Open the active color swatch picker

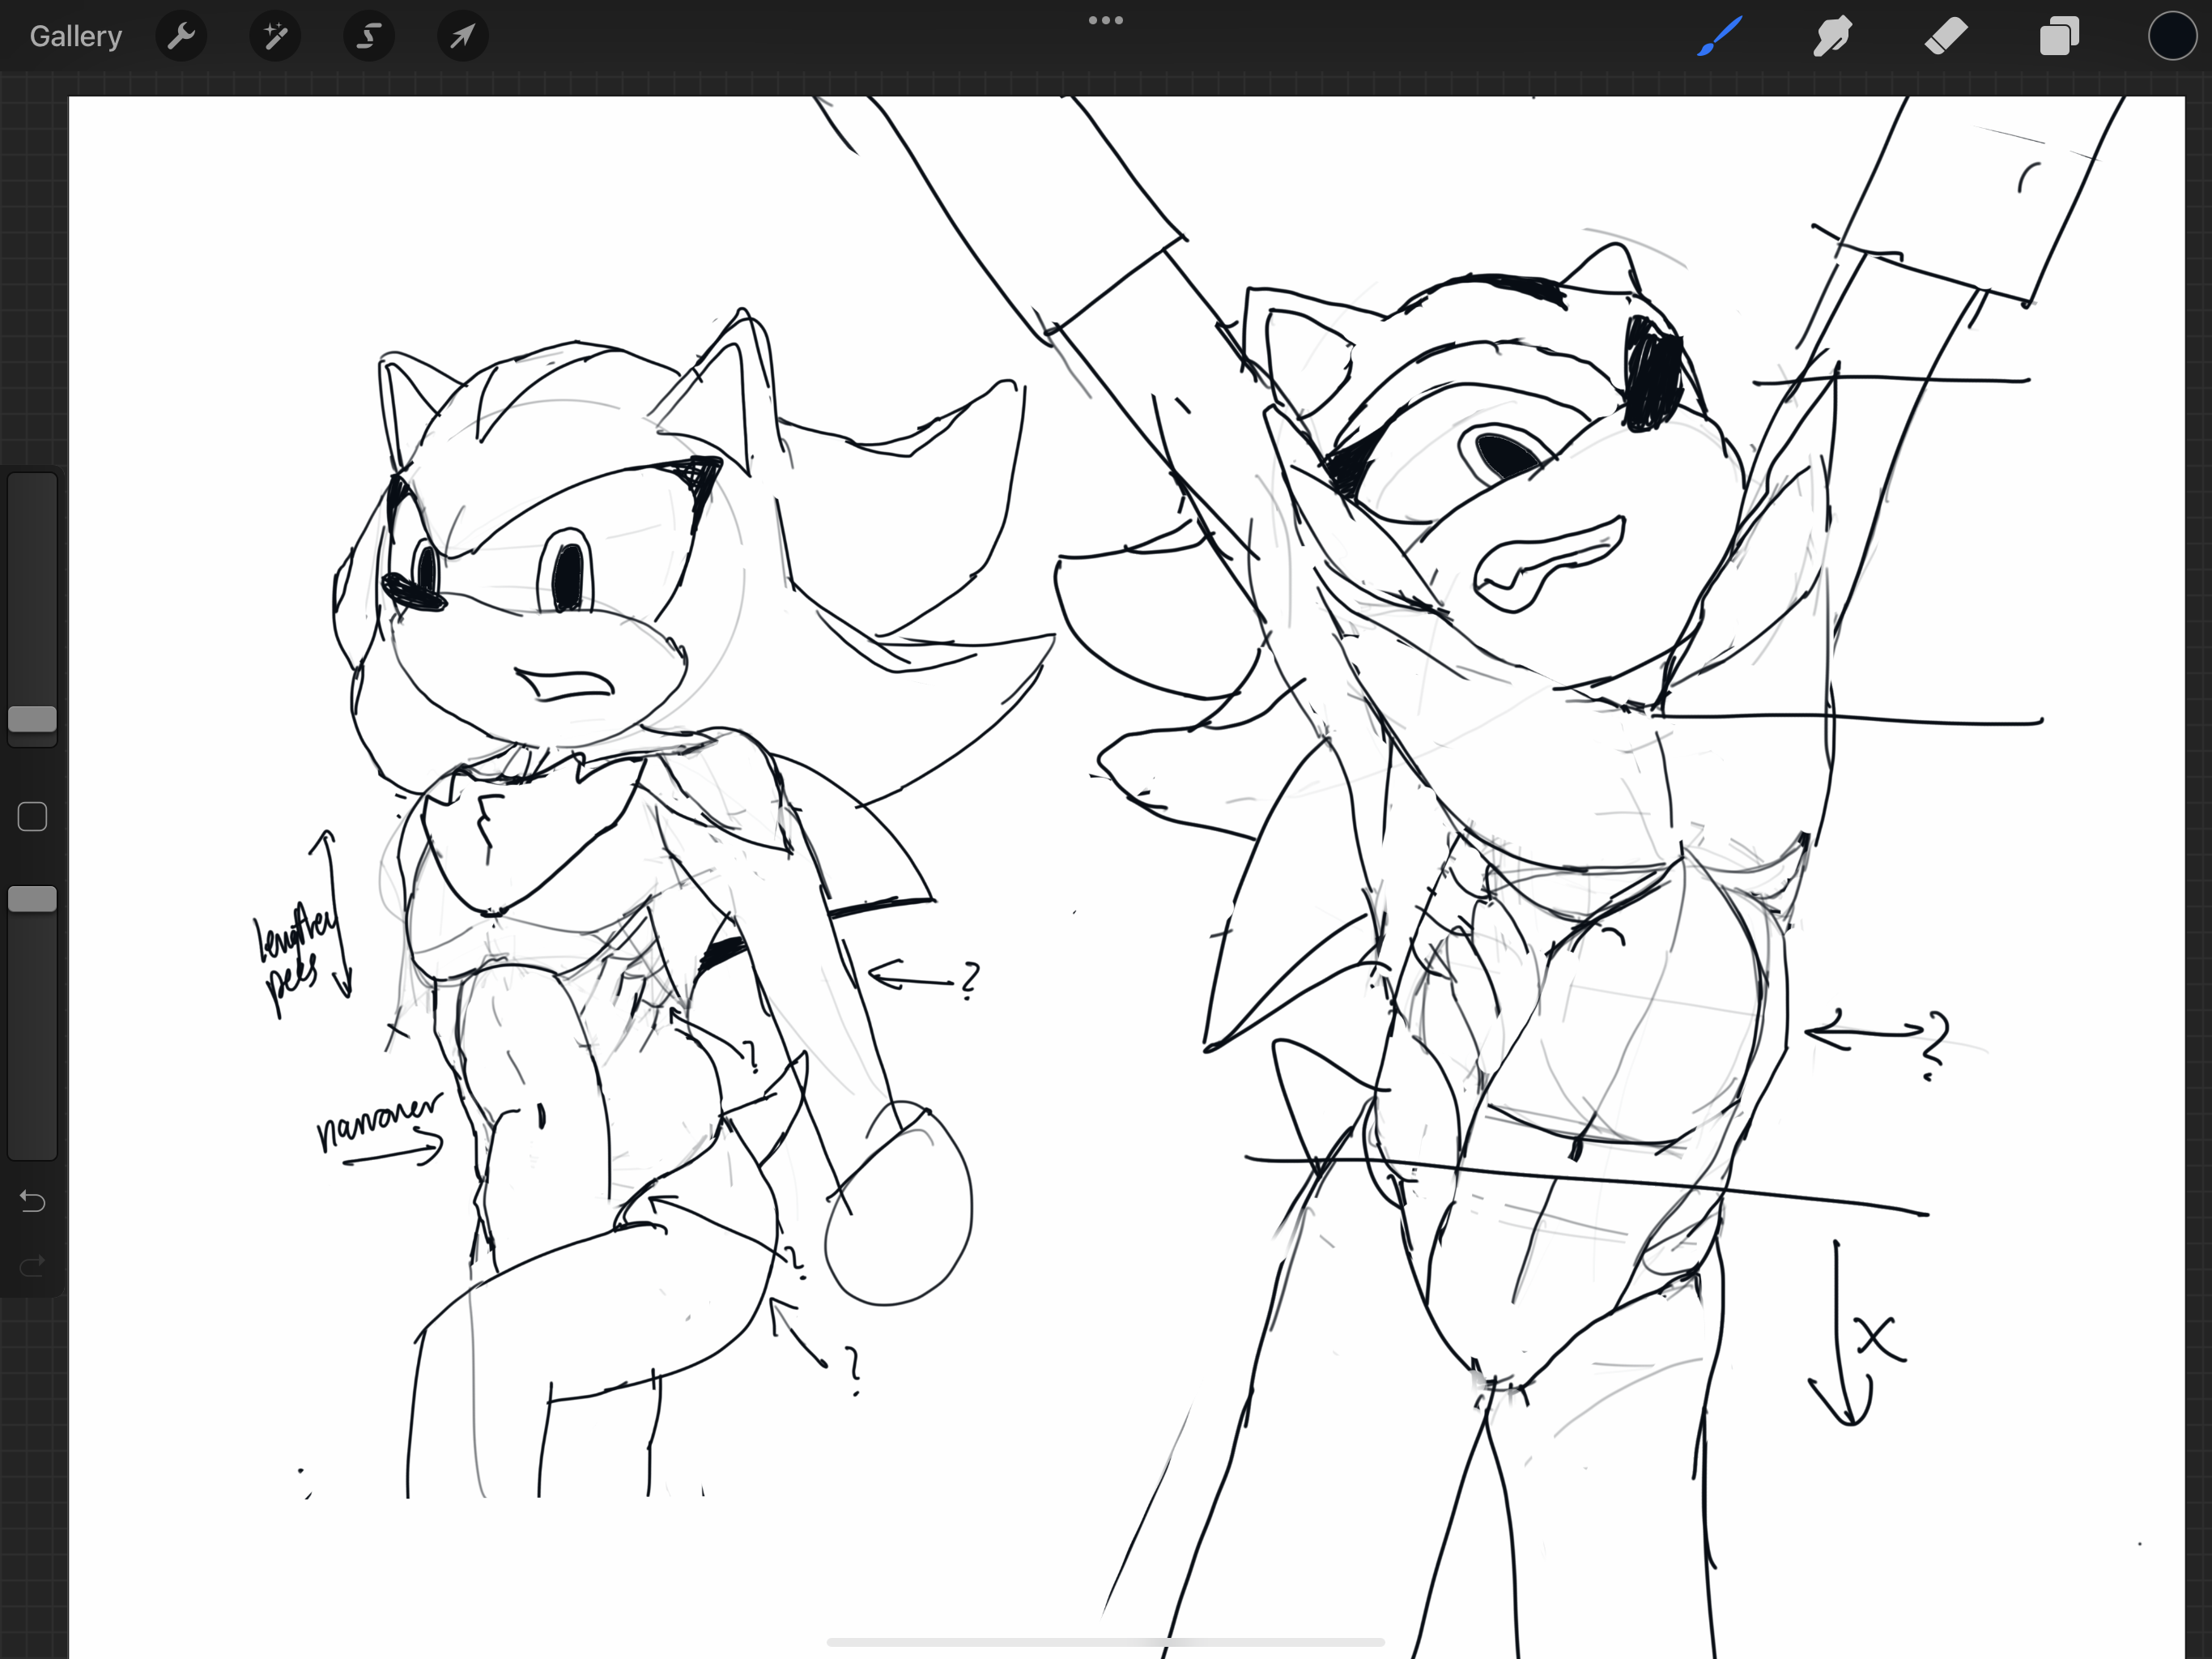pos(2171,37)
